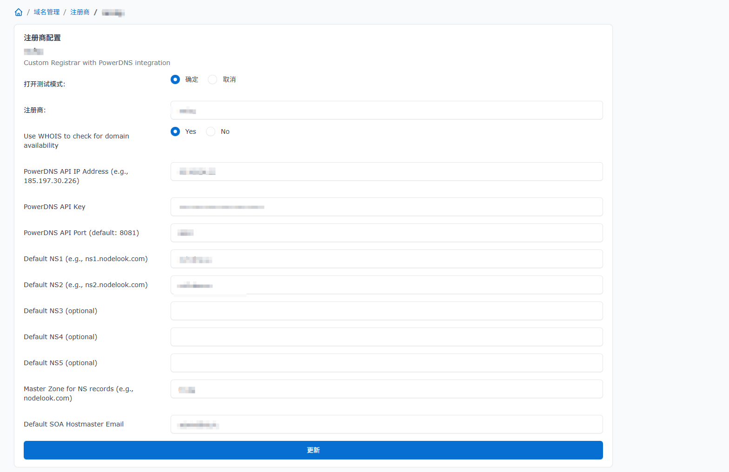Screen dimensions: 729x472
Task: Focus the PowerDNS API IP Address field
Action: pyautogui.click(x=386, y=171)
